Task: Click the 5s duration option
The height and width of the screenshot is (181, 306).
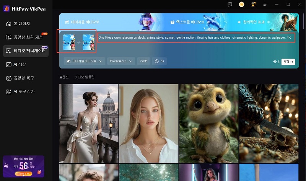Action: pos(159,61)
